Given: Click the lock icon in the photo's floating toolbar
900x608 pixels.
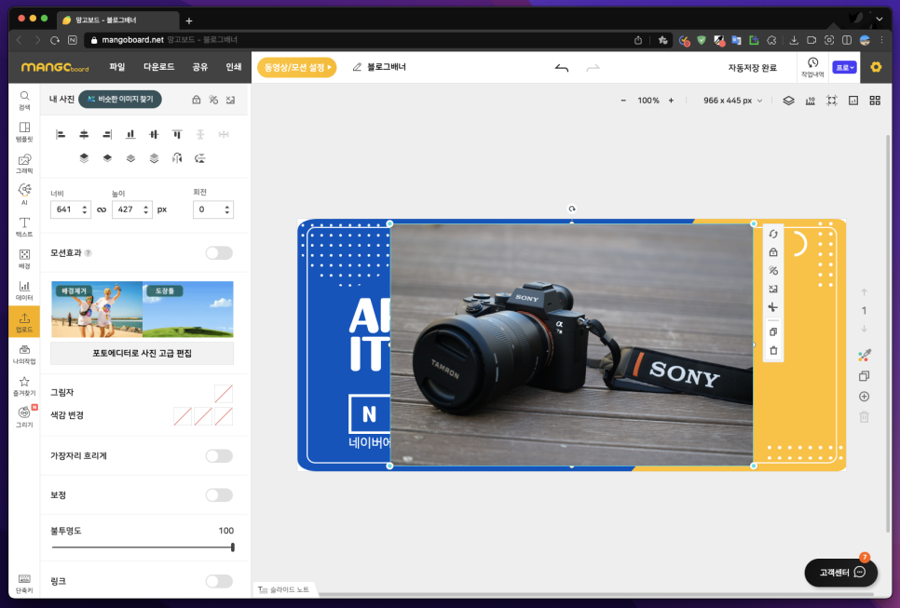Looking at the screenshot, I should (773, 251).
